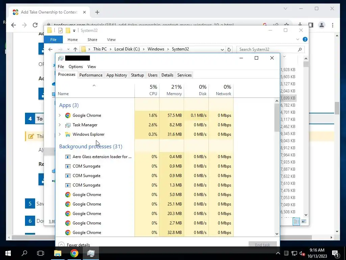Click the Apps (3) group heading
346x260 pixels.
click(69, 105)
